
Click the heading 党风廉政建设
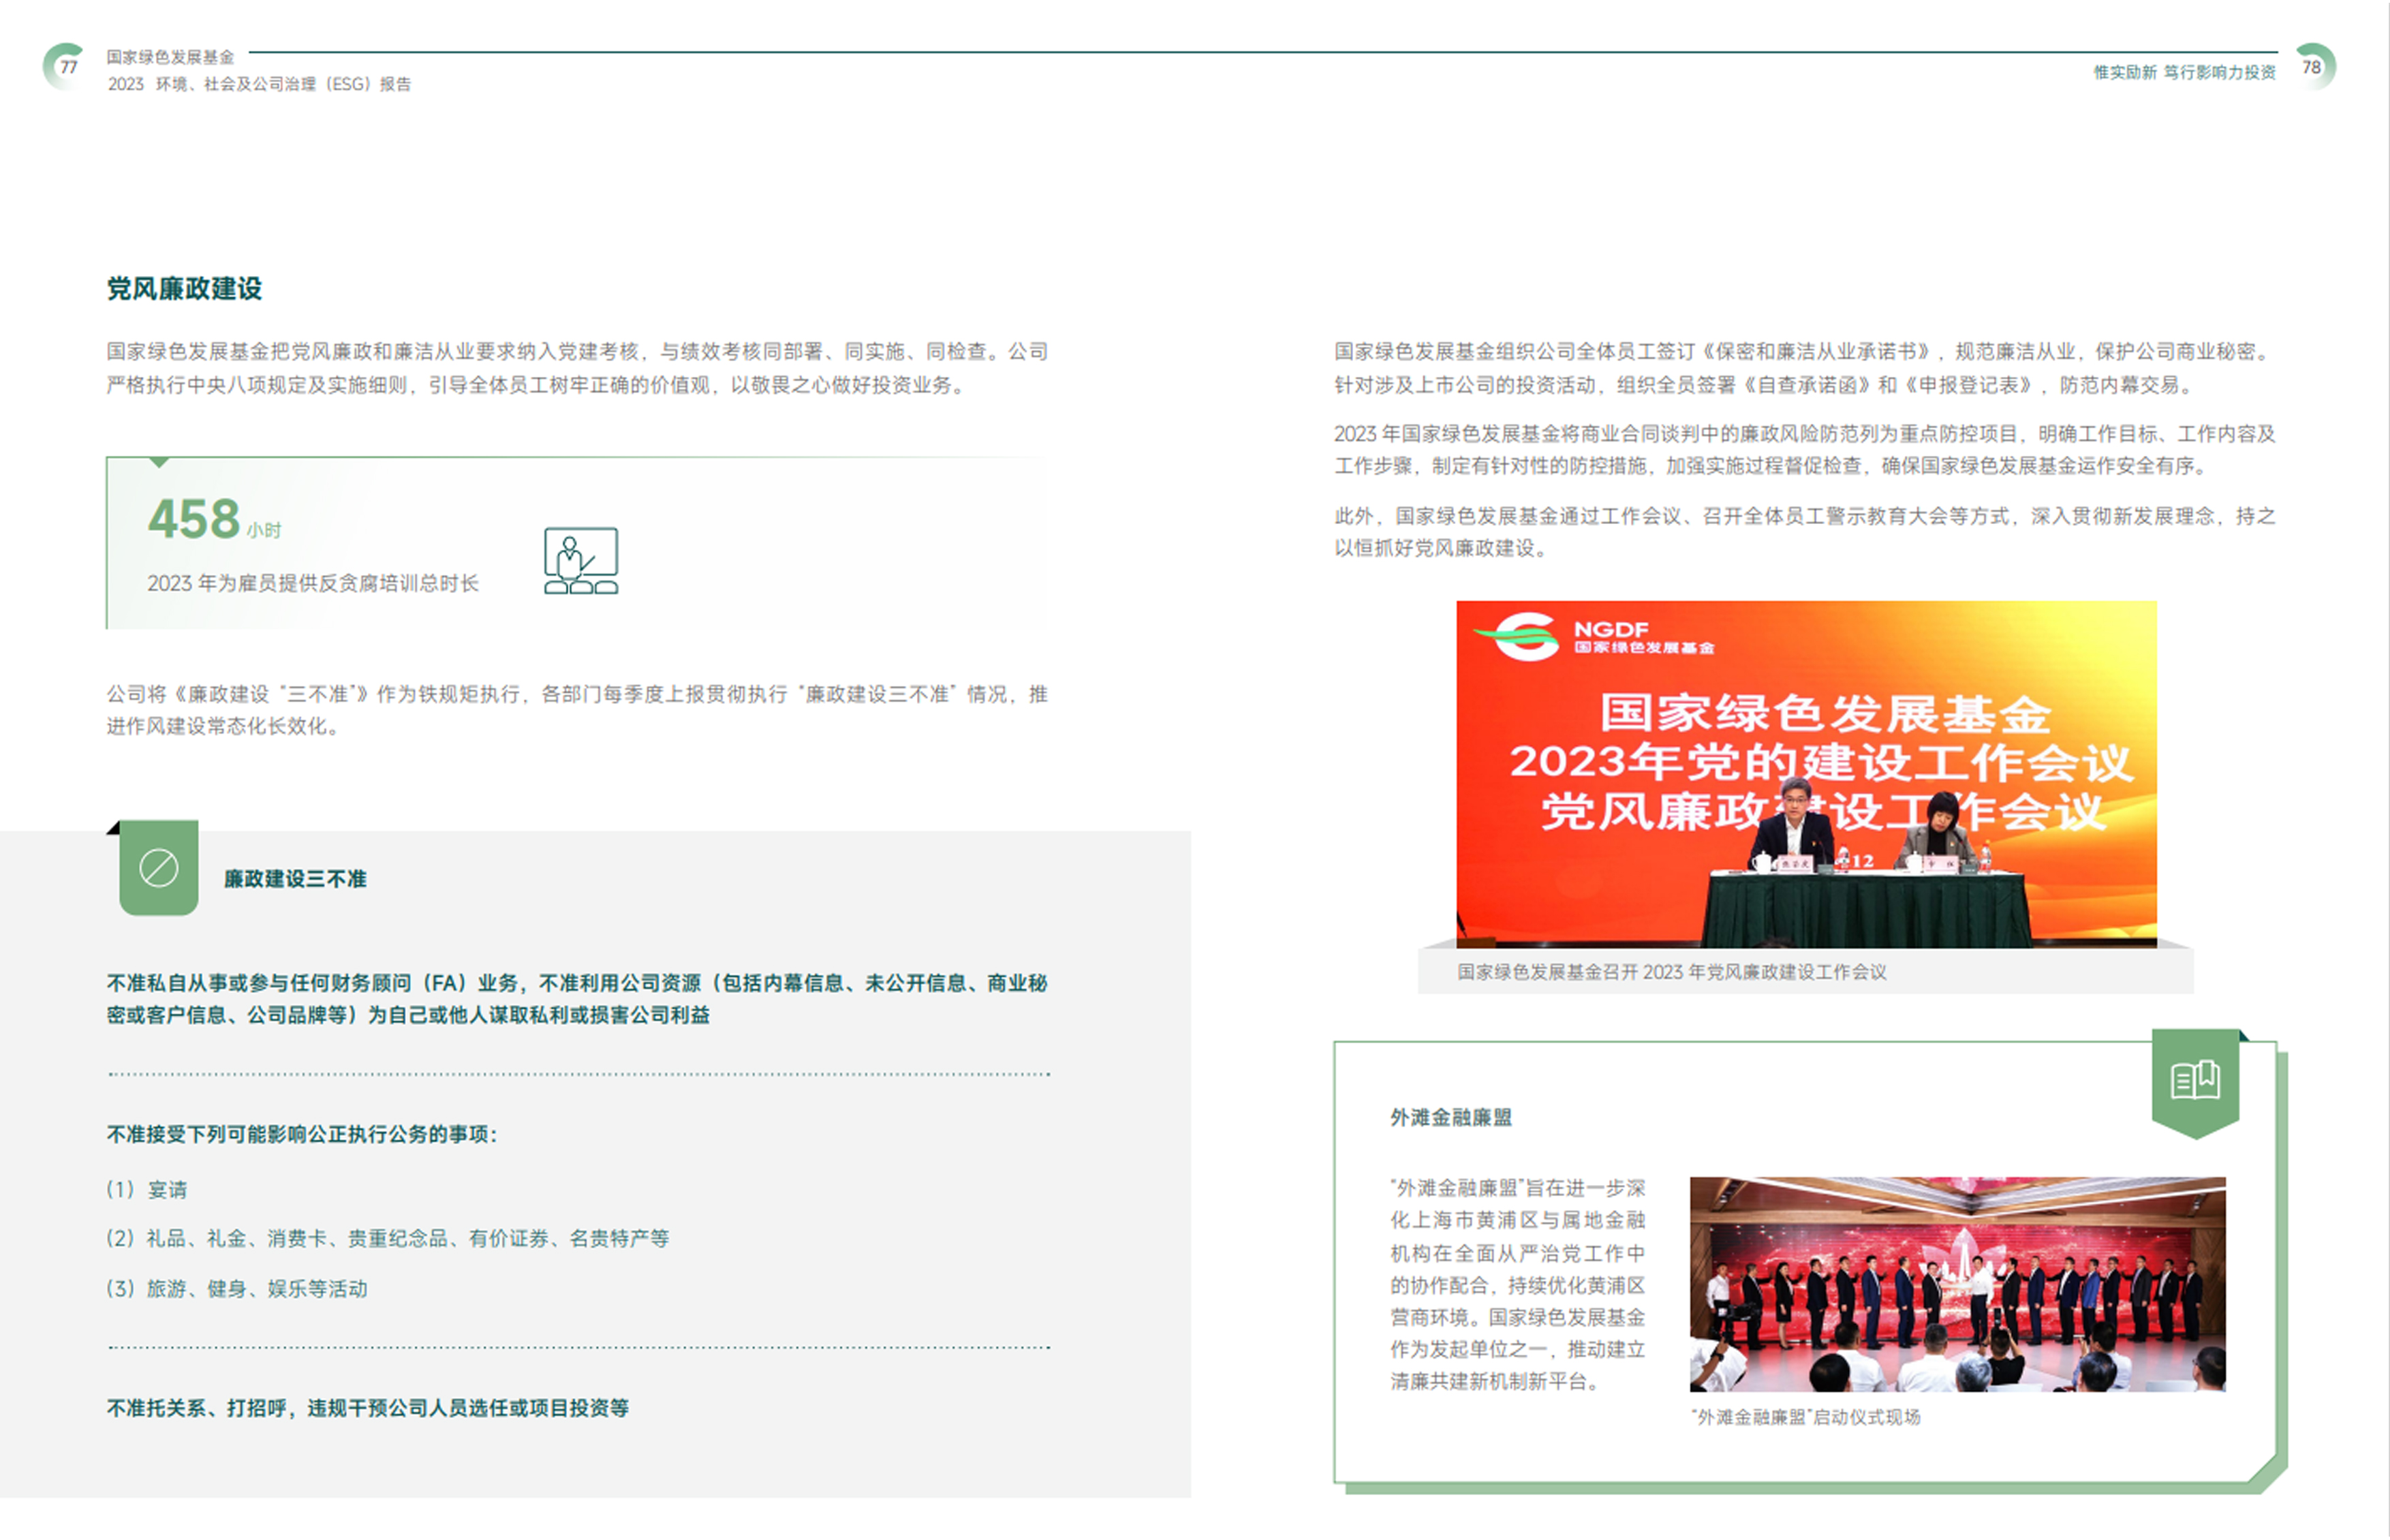tap(184, 289)
